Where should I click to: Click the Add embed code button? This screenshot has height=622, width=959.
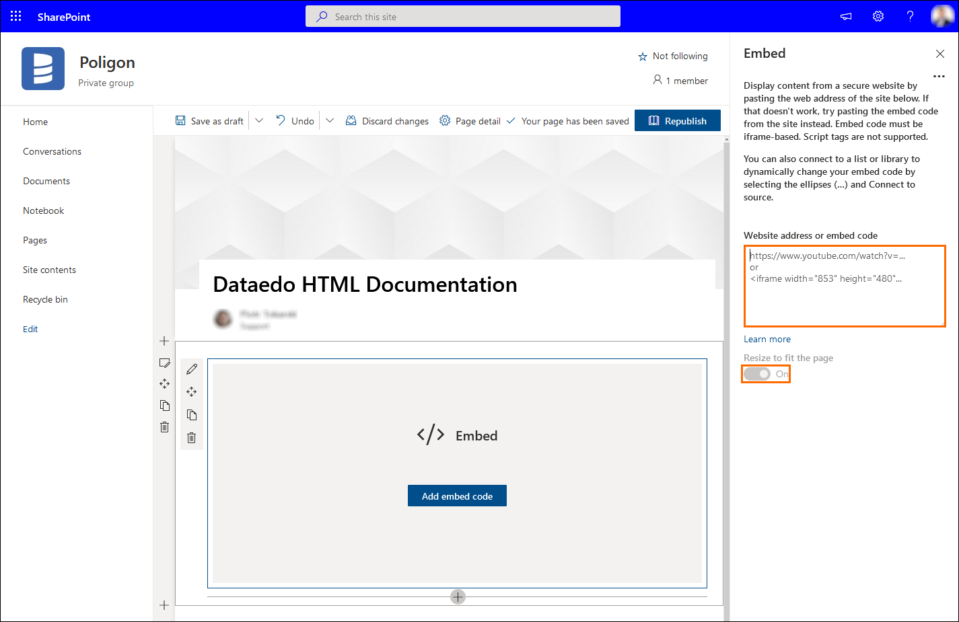pos(457,496)
